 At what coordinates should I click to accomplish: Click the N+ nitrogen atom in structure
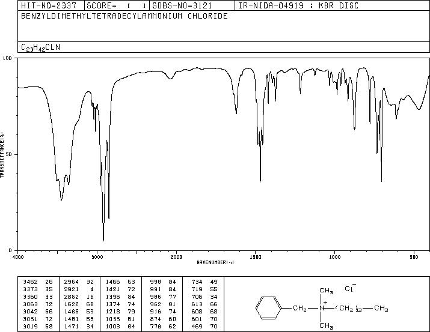pyautogui.click(x=323, y=307)
